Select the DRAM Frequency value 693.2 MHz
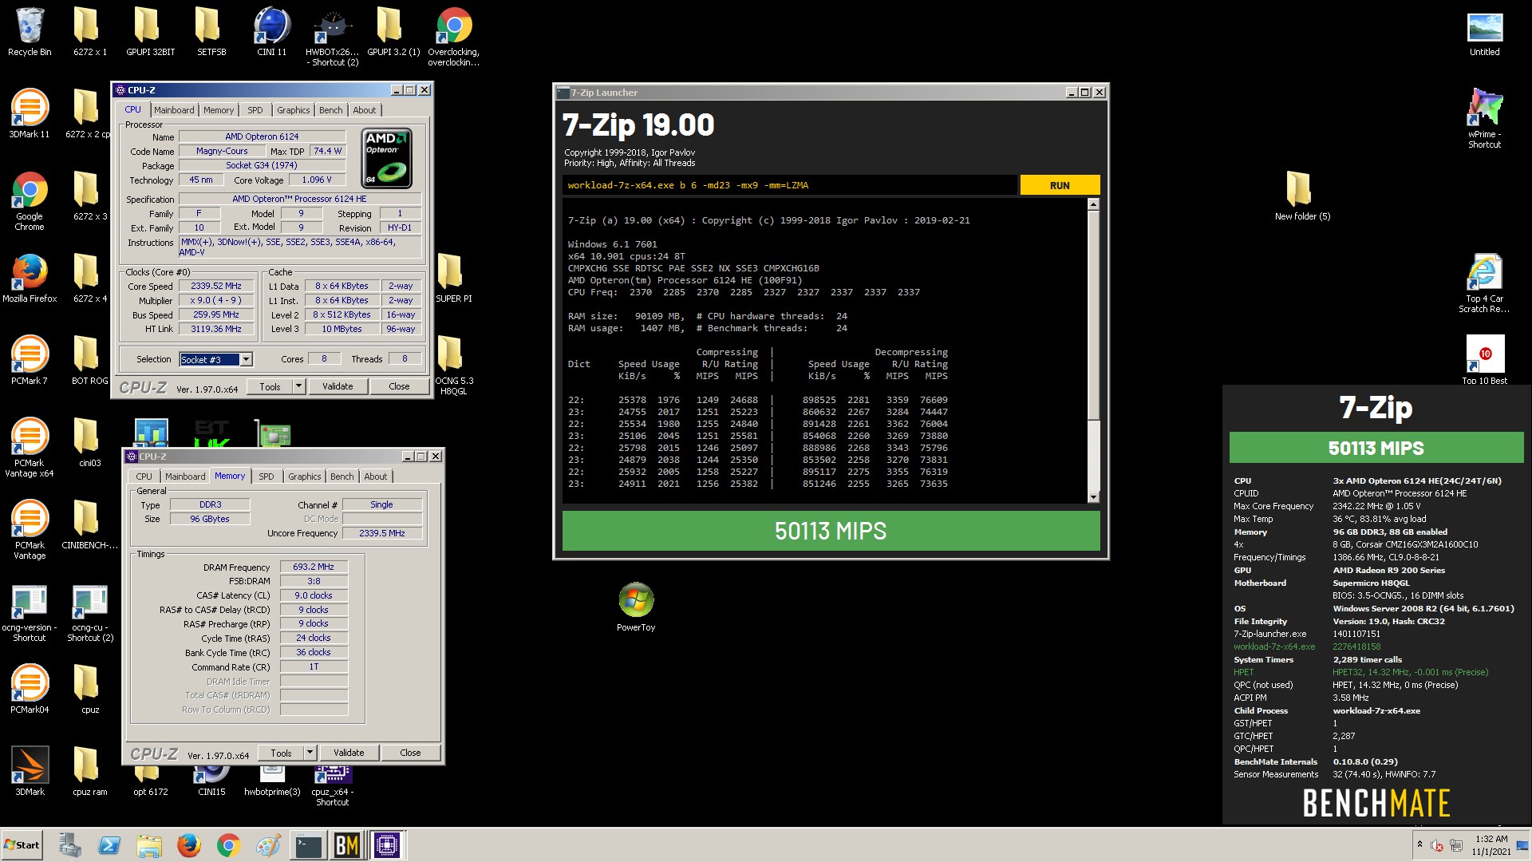 click(314, 567)
